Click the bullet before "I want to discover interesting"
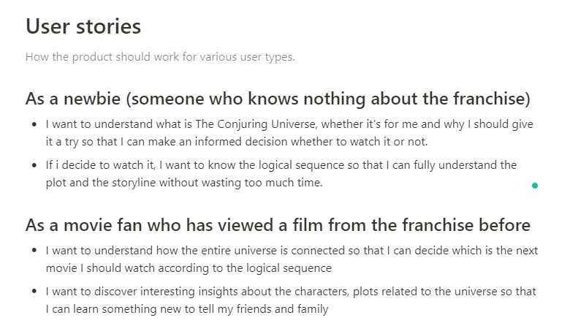Image resolution: width=570 pixels, height=334 pixels. pos(34,292)
